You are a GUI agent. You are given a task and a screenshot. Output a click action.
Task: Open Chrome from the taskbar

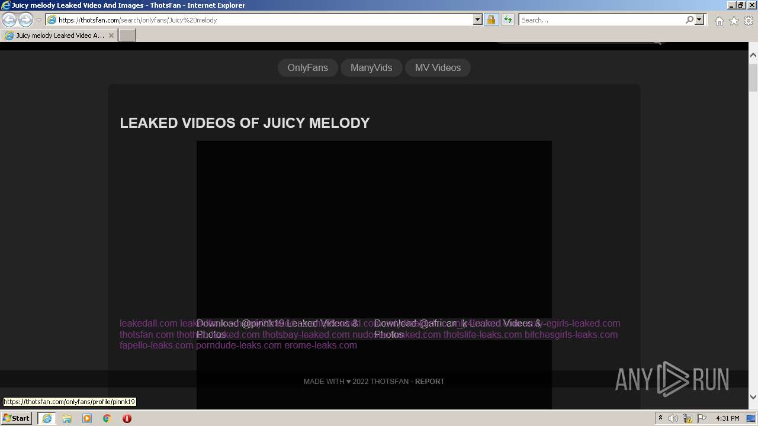pyautogui.click(x=107, y=418)
